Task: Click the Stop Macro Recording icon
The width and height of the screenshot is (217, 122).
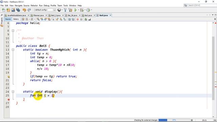Action: pos(81,19)
